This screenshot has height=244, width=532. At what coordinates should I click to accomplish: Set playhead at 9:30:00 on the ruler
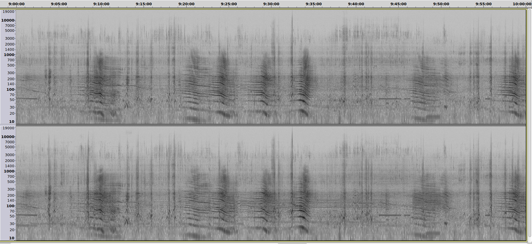[271, 4]
